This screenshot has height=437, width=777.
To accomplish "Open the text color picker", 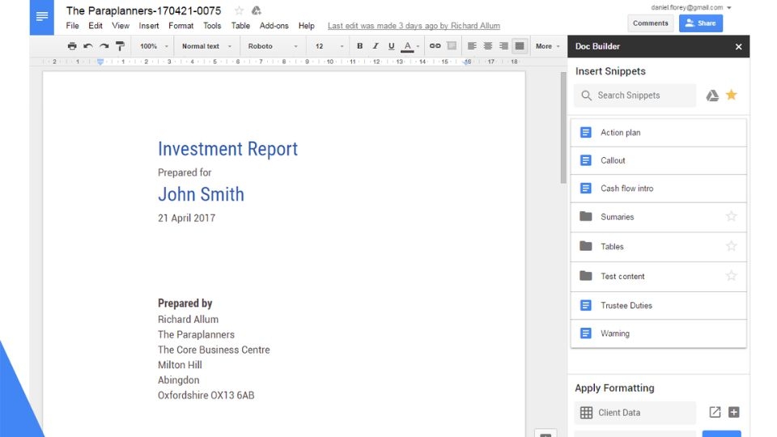I will (x=409, y=46).
